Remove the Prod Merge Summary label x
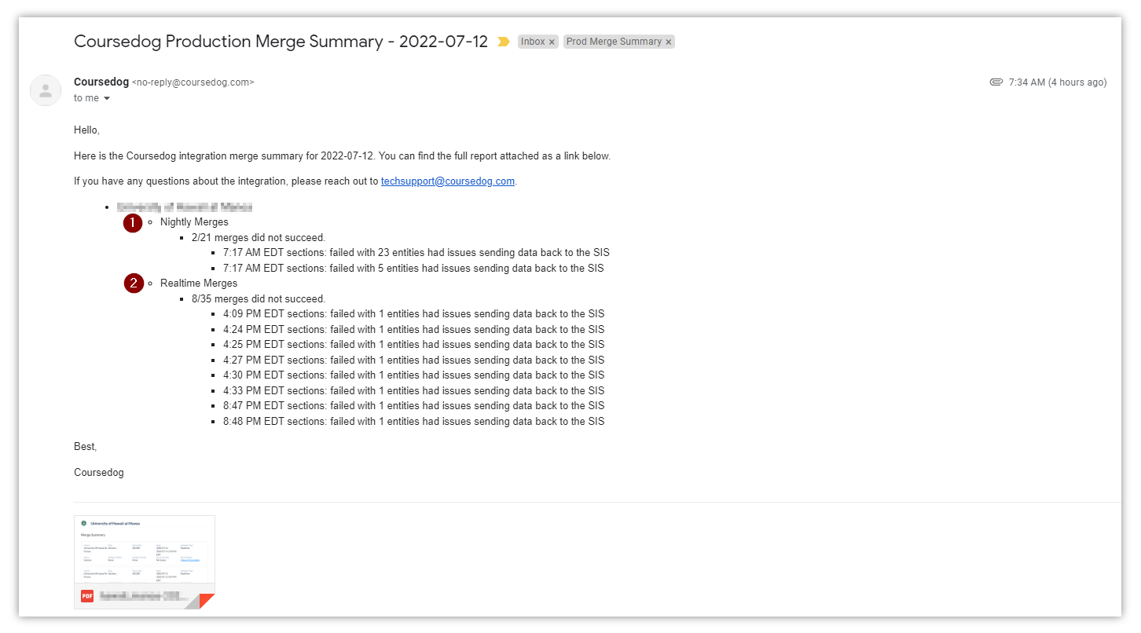 coord(669,42)
